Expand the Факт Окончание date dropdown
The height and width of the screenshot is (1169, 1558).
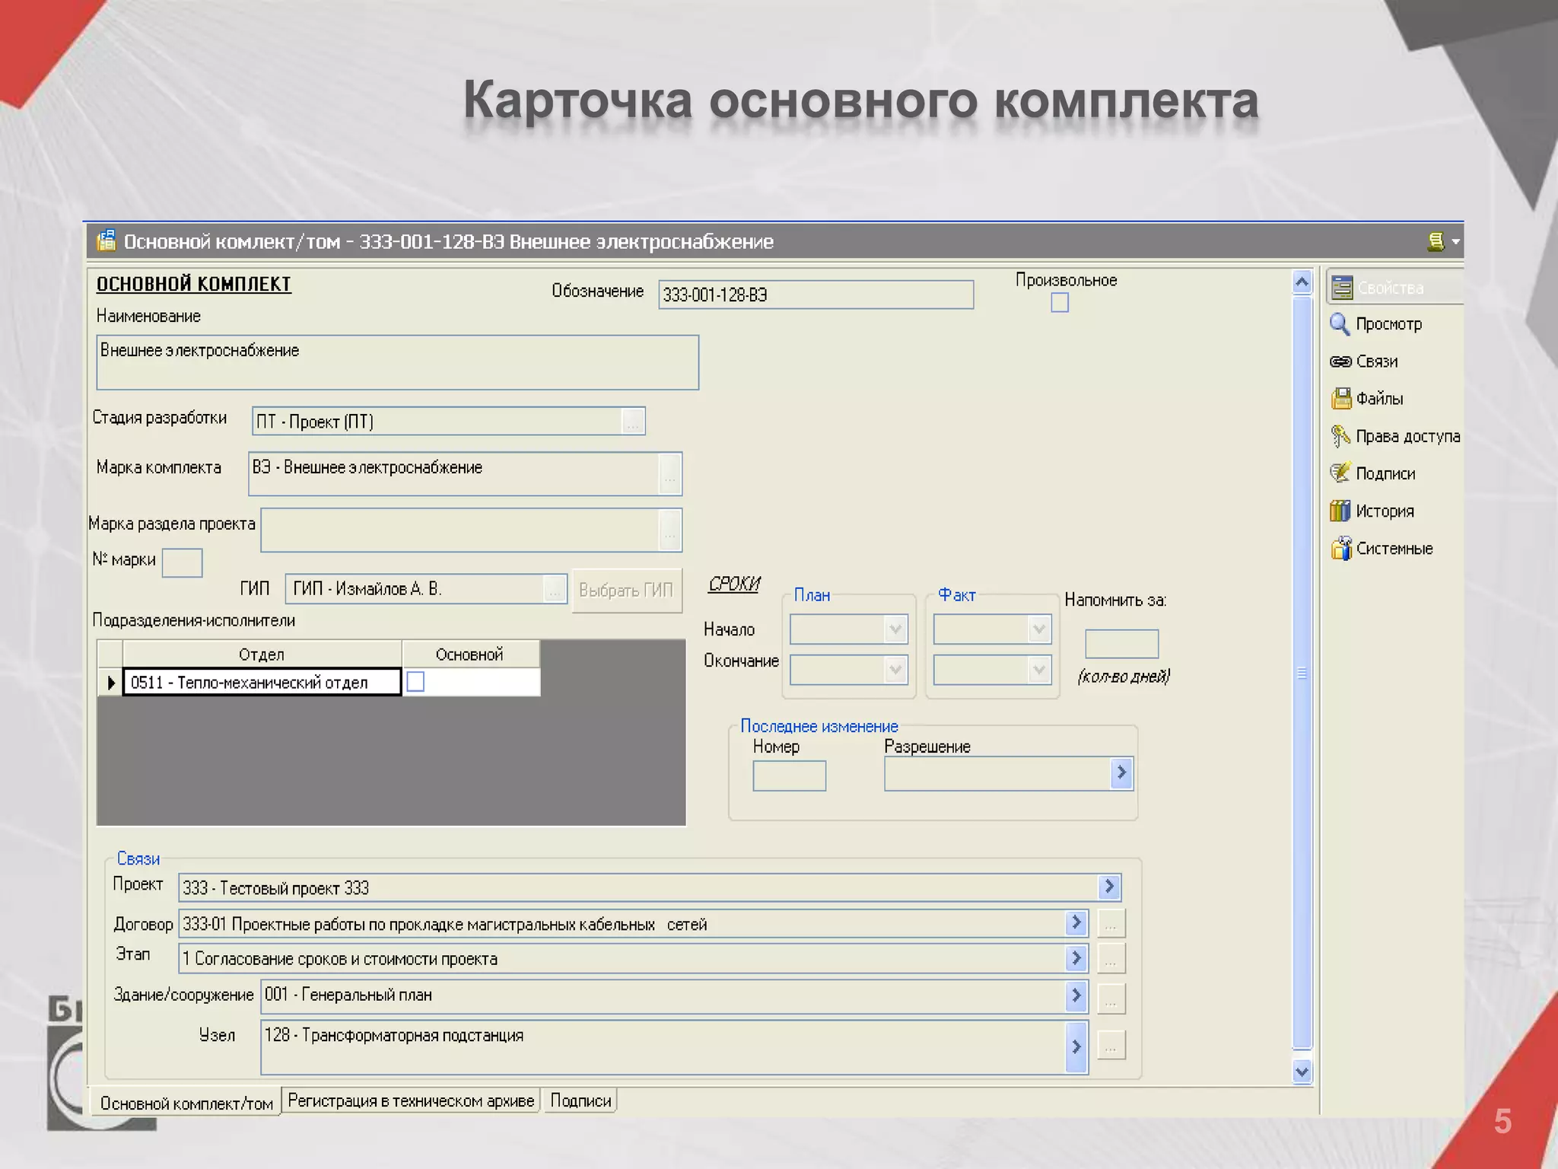[1038, 670]
